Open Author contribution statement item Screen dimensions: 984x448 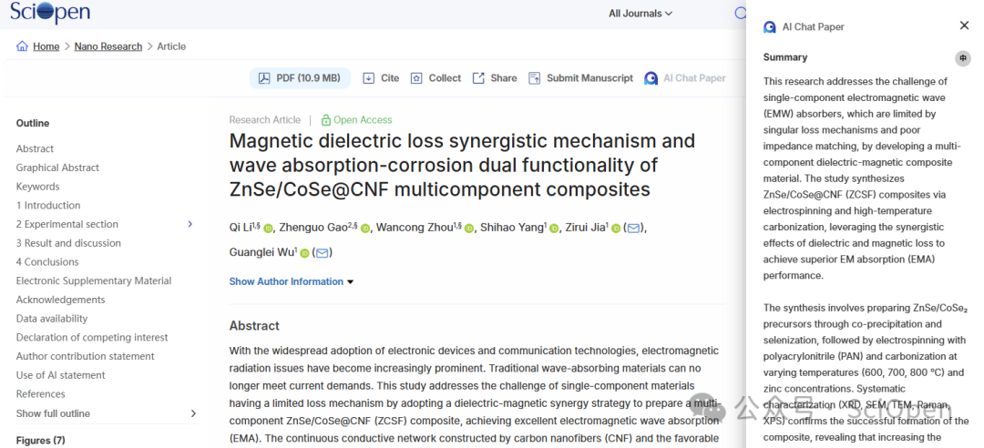point(86,356)
